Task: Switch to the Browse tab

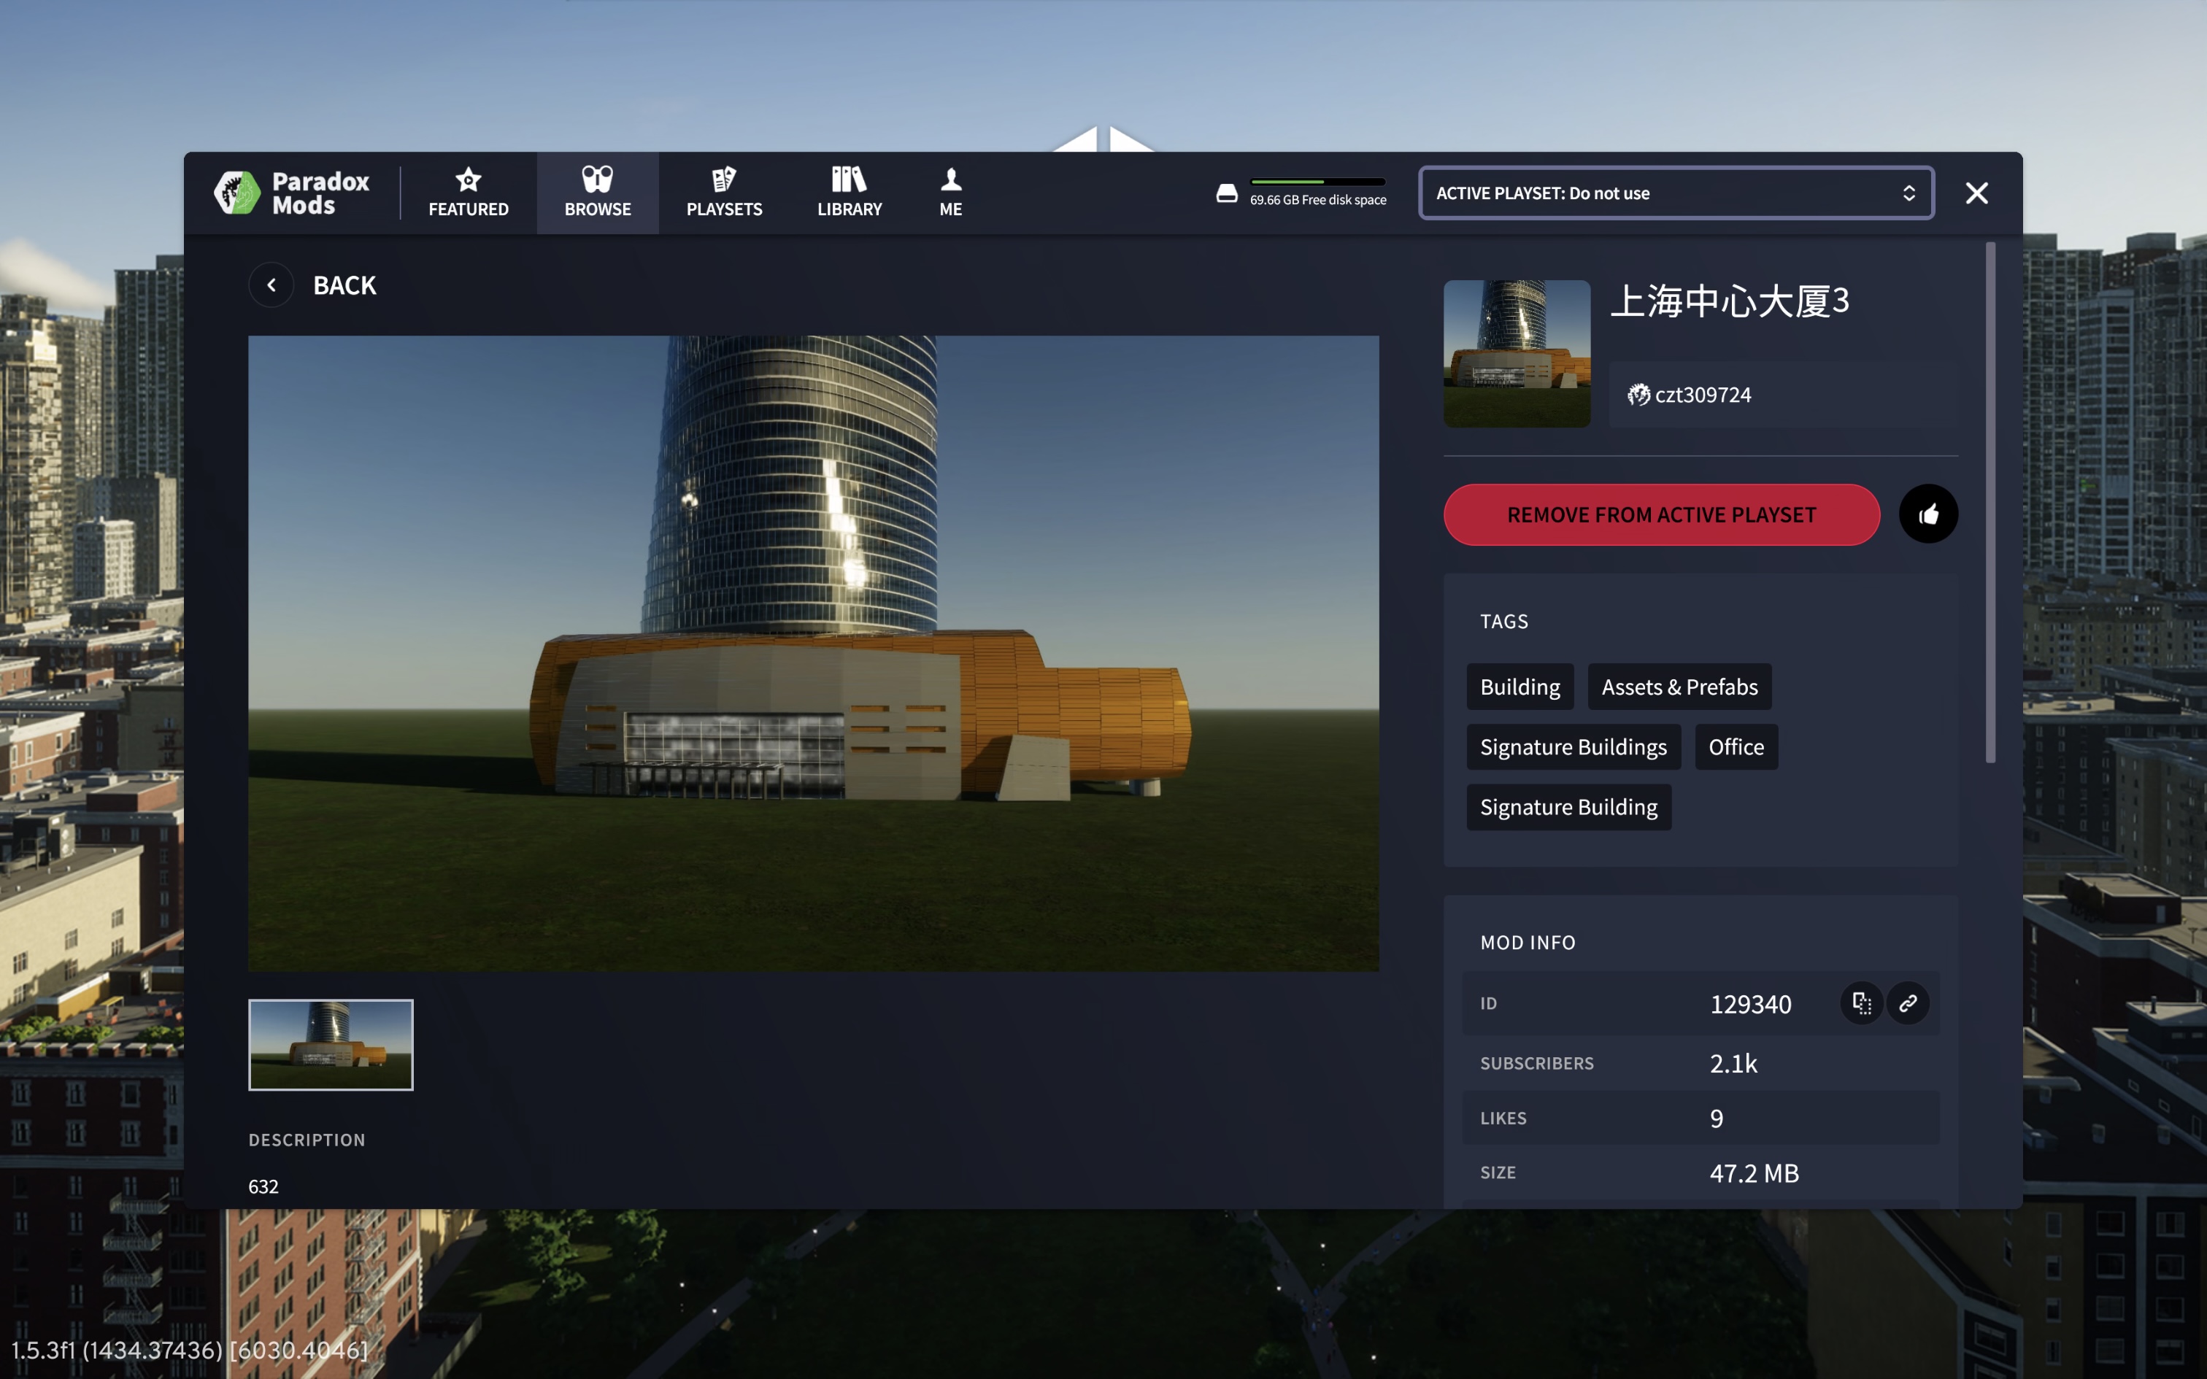Action: tap(597, 193)
